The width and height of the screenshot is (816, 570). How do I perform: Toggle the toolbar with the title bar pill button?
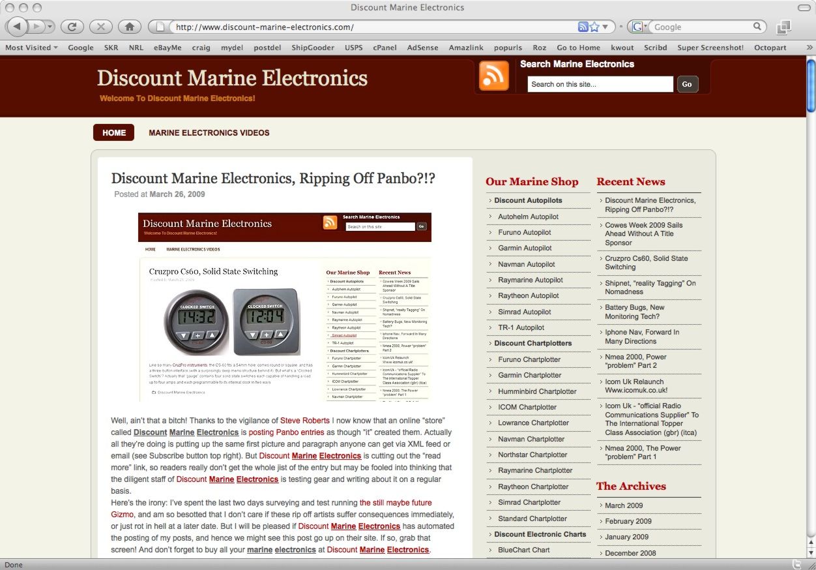tap(804, 7)
